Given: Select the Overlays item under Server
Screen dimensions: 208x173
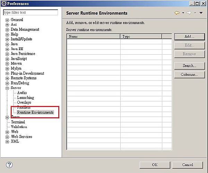Looking at the screenshot, I should (24, 102).
